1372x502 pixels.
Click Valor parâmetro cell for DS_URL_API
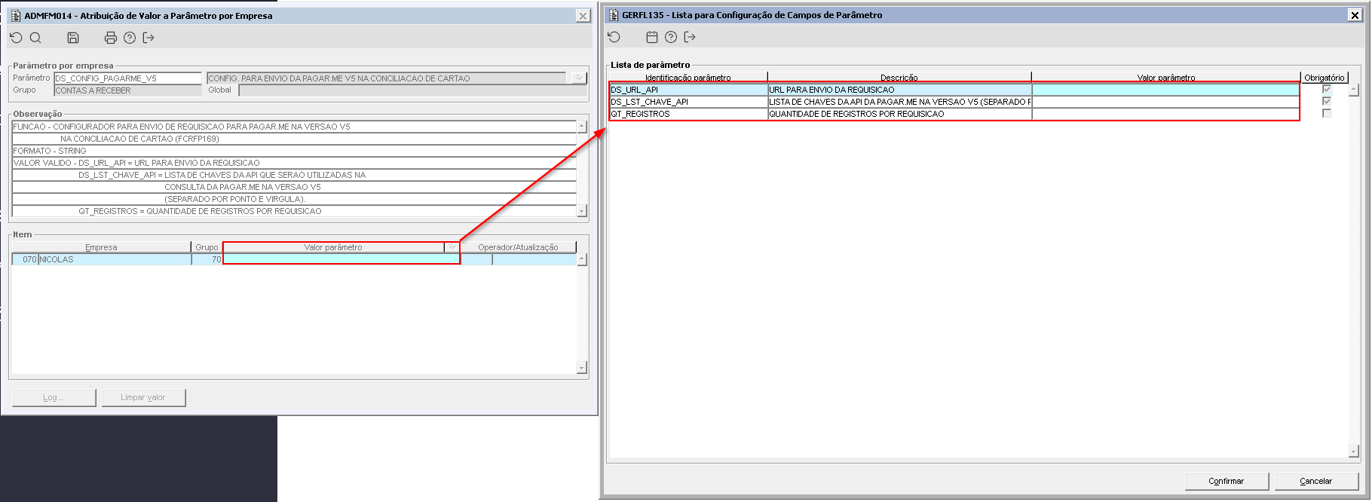(x=1165, y=90)
